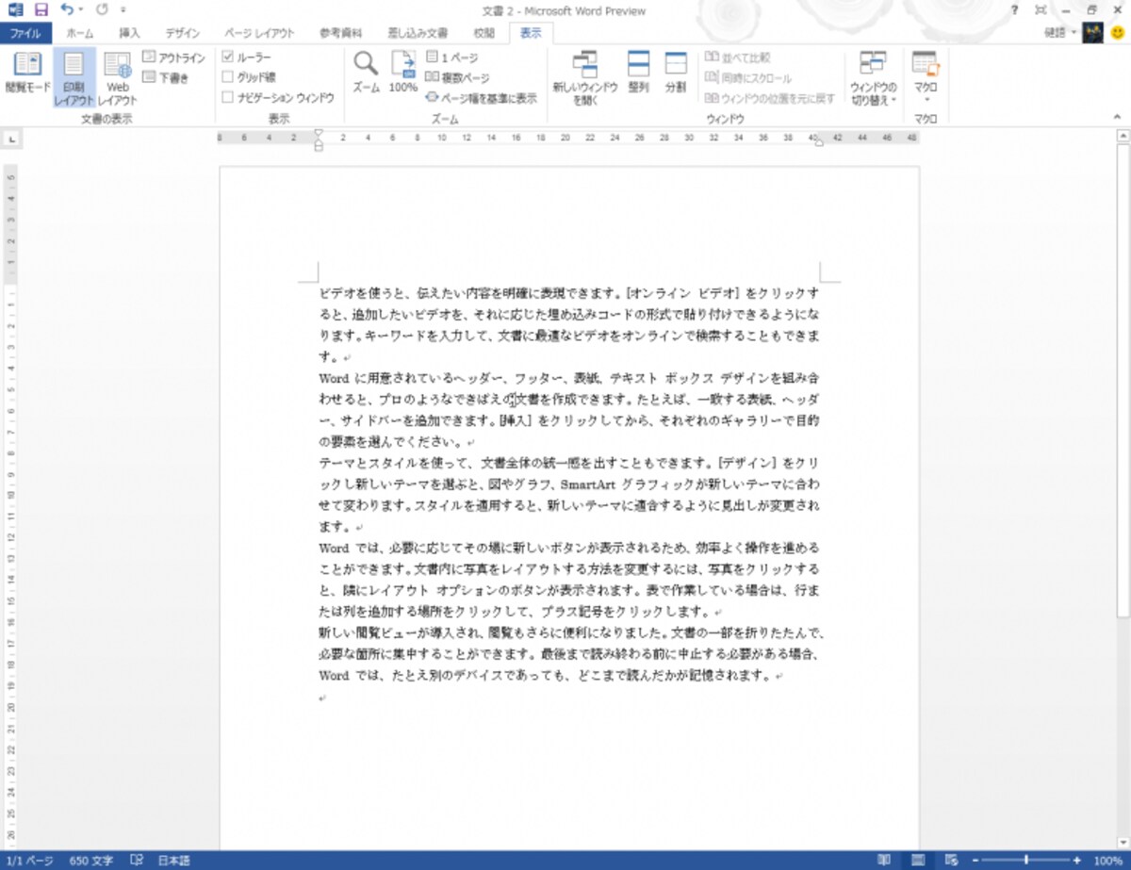Click 100% zoom level in status bar

pos(1107,861)
